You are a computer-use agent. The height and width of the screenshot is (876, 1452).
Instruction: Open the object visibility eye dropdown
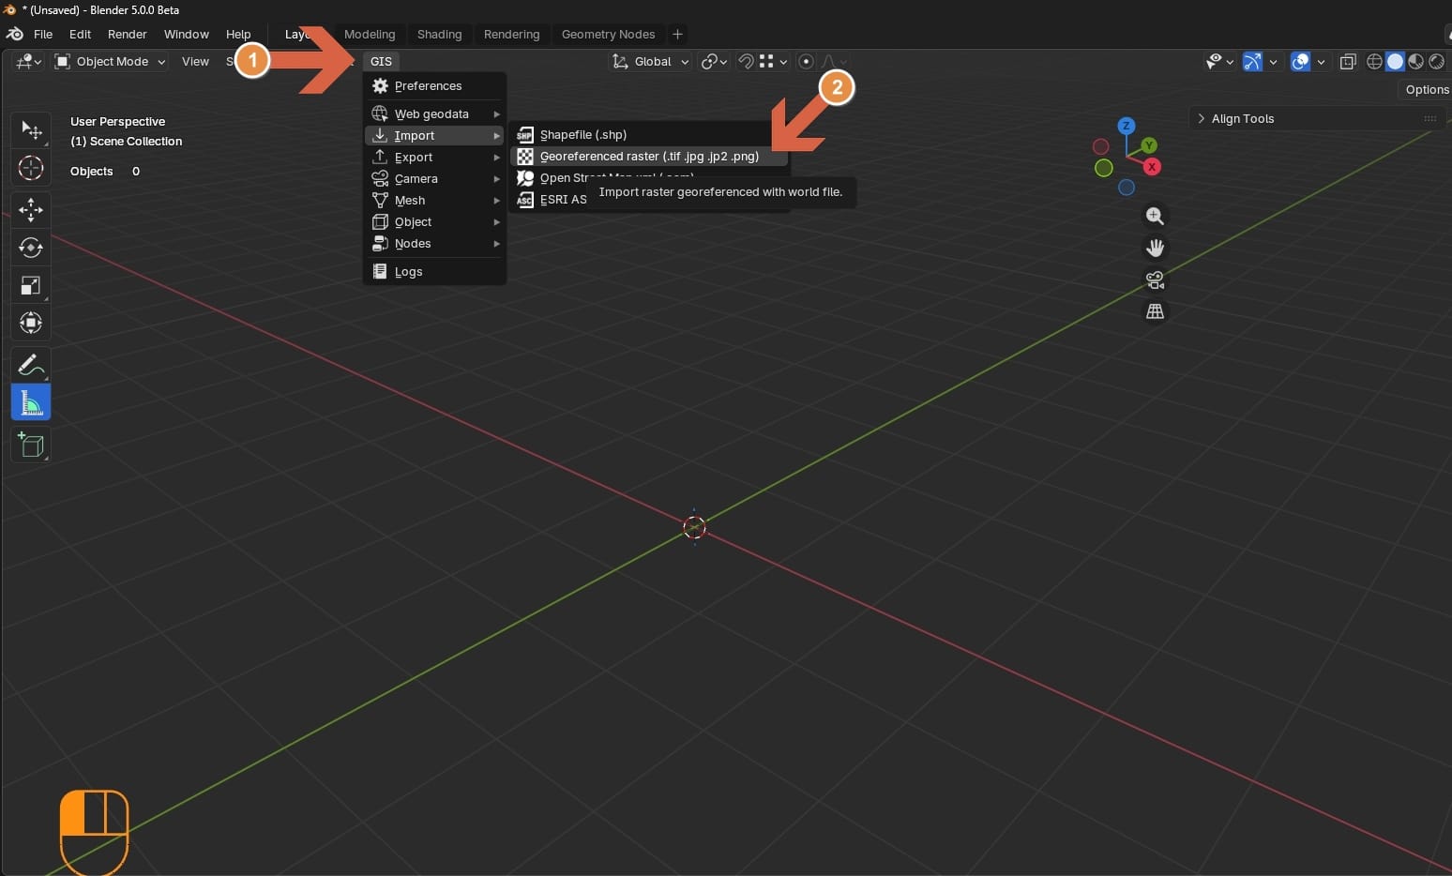pyautogui.click(x=1219, y=61)
